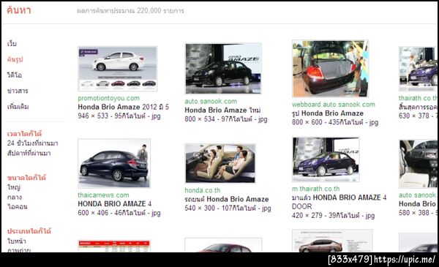The width and height of the screenshot is (439, 267).
Task: Open the red sedan thumbnail in bottom row
Action: pos(223,246)
